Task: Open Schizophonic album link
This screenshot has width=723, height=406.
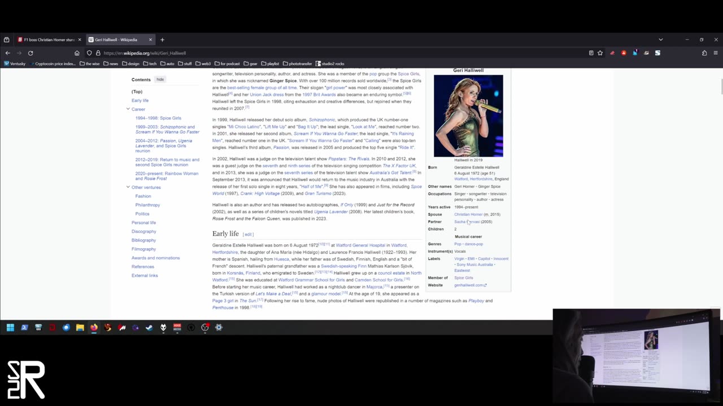Action: [x=322, y=120]
